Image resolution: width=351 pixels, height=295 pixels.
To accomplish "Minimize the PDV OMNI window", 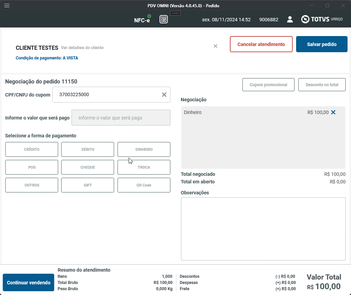I will [312, 5].
